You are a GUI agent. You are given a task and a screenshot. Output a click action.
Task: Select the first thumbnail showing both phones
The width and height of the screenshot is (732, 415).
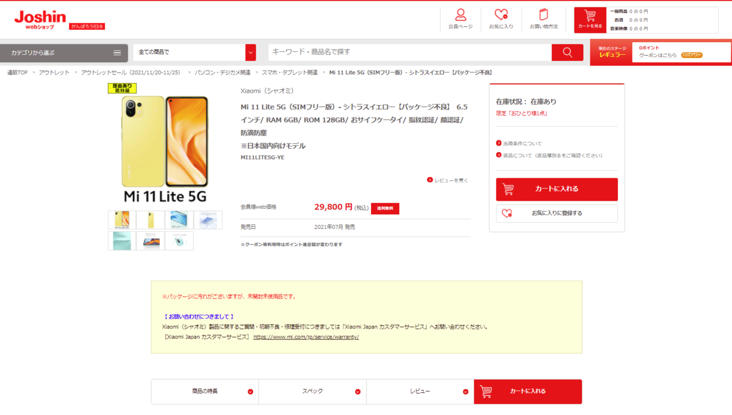point(122,220)
